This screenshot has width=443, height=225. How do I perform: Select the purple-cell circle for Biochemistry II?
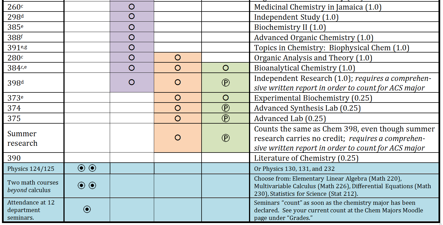click(x=132, y=27)
